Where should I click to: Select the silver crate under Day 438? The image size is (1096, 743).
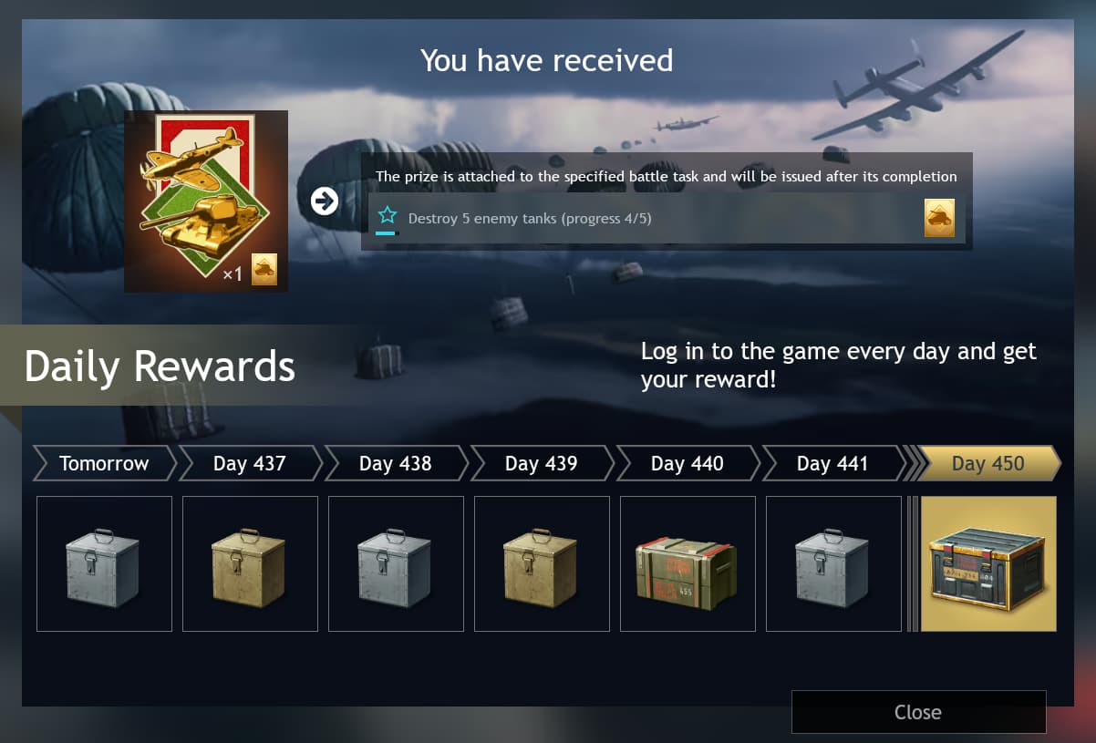[x=396, y=563]
